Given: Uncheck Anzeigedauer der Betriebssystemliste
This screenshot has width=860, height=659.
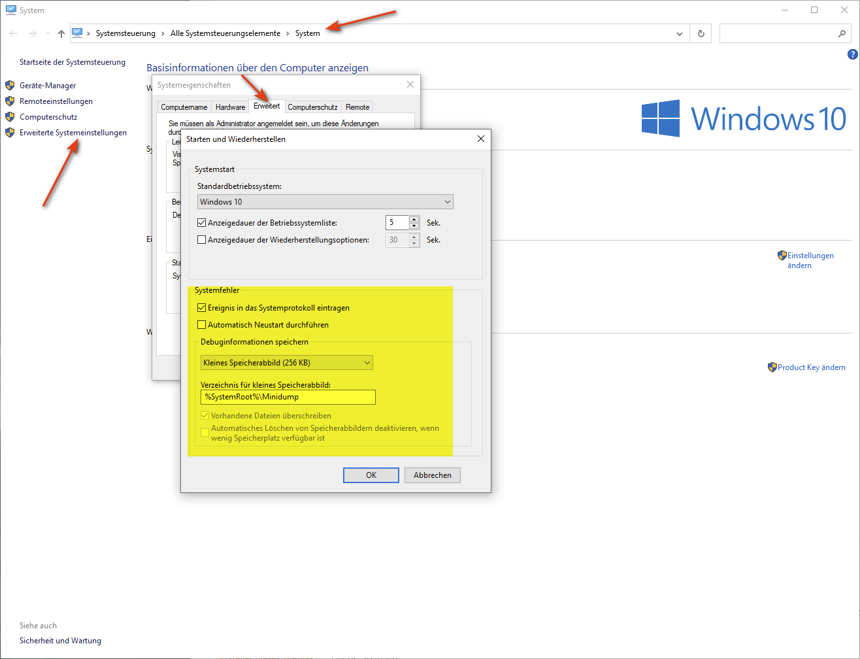Looking at the screenshot, I should click(x=202, y=223).
